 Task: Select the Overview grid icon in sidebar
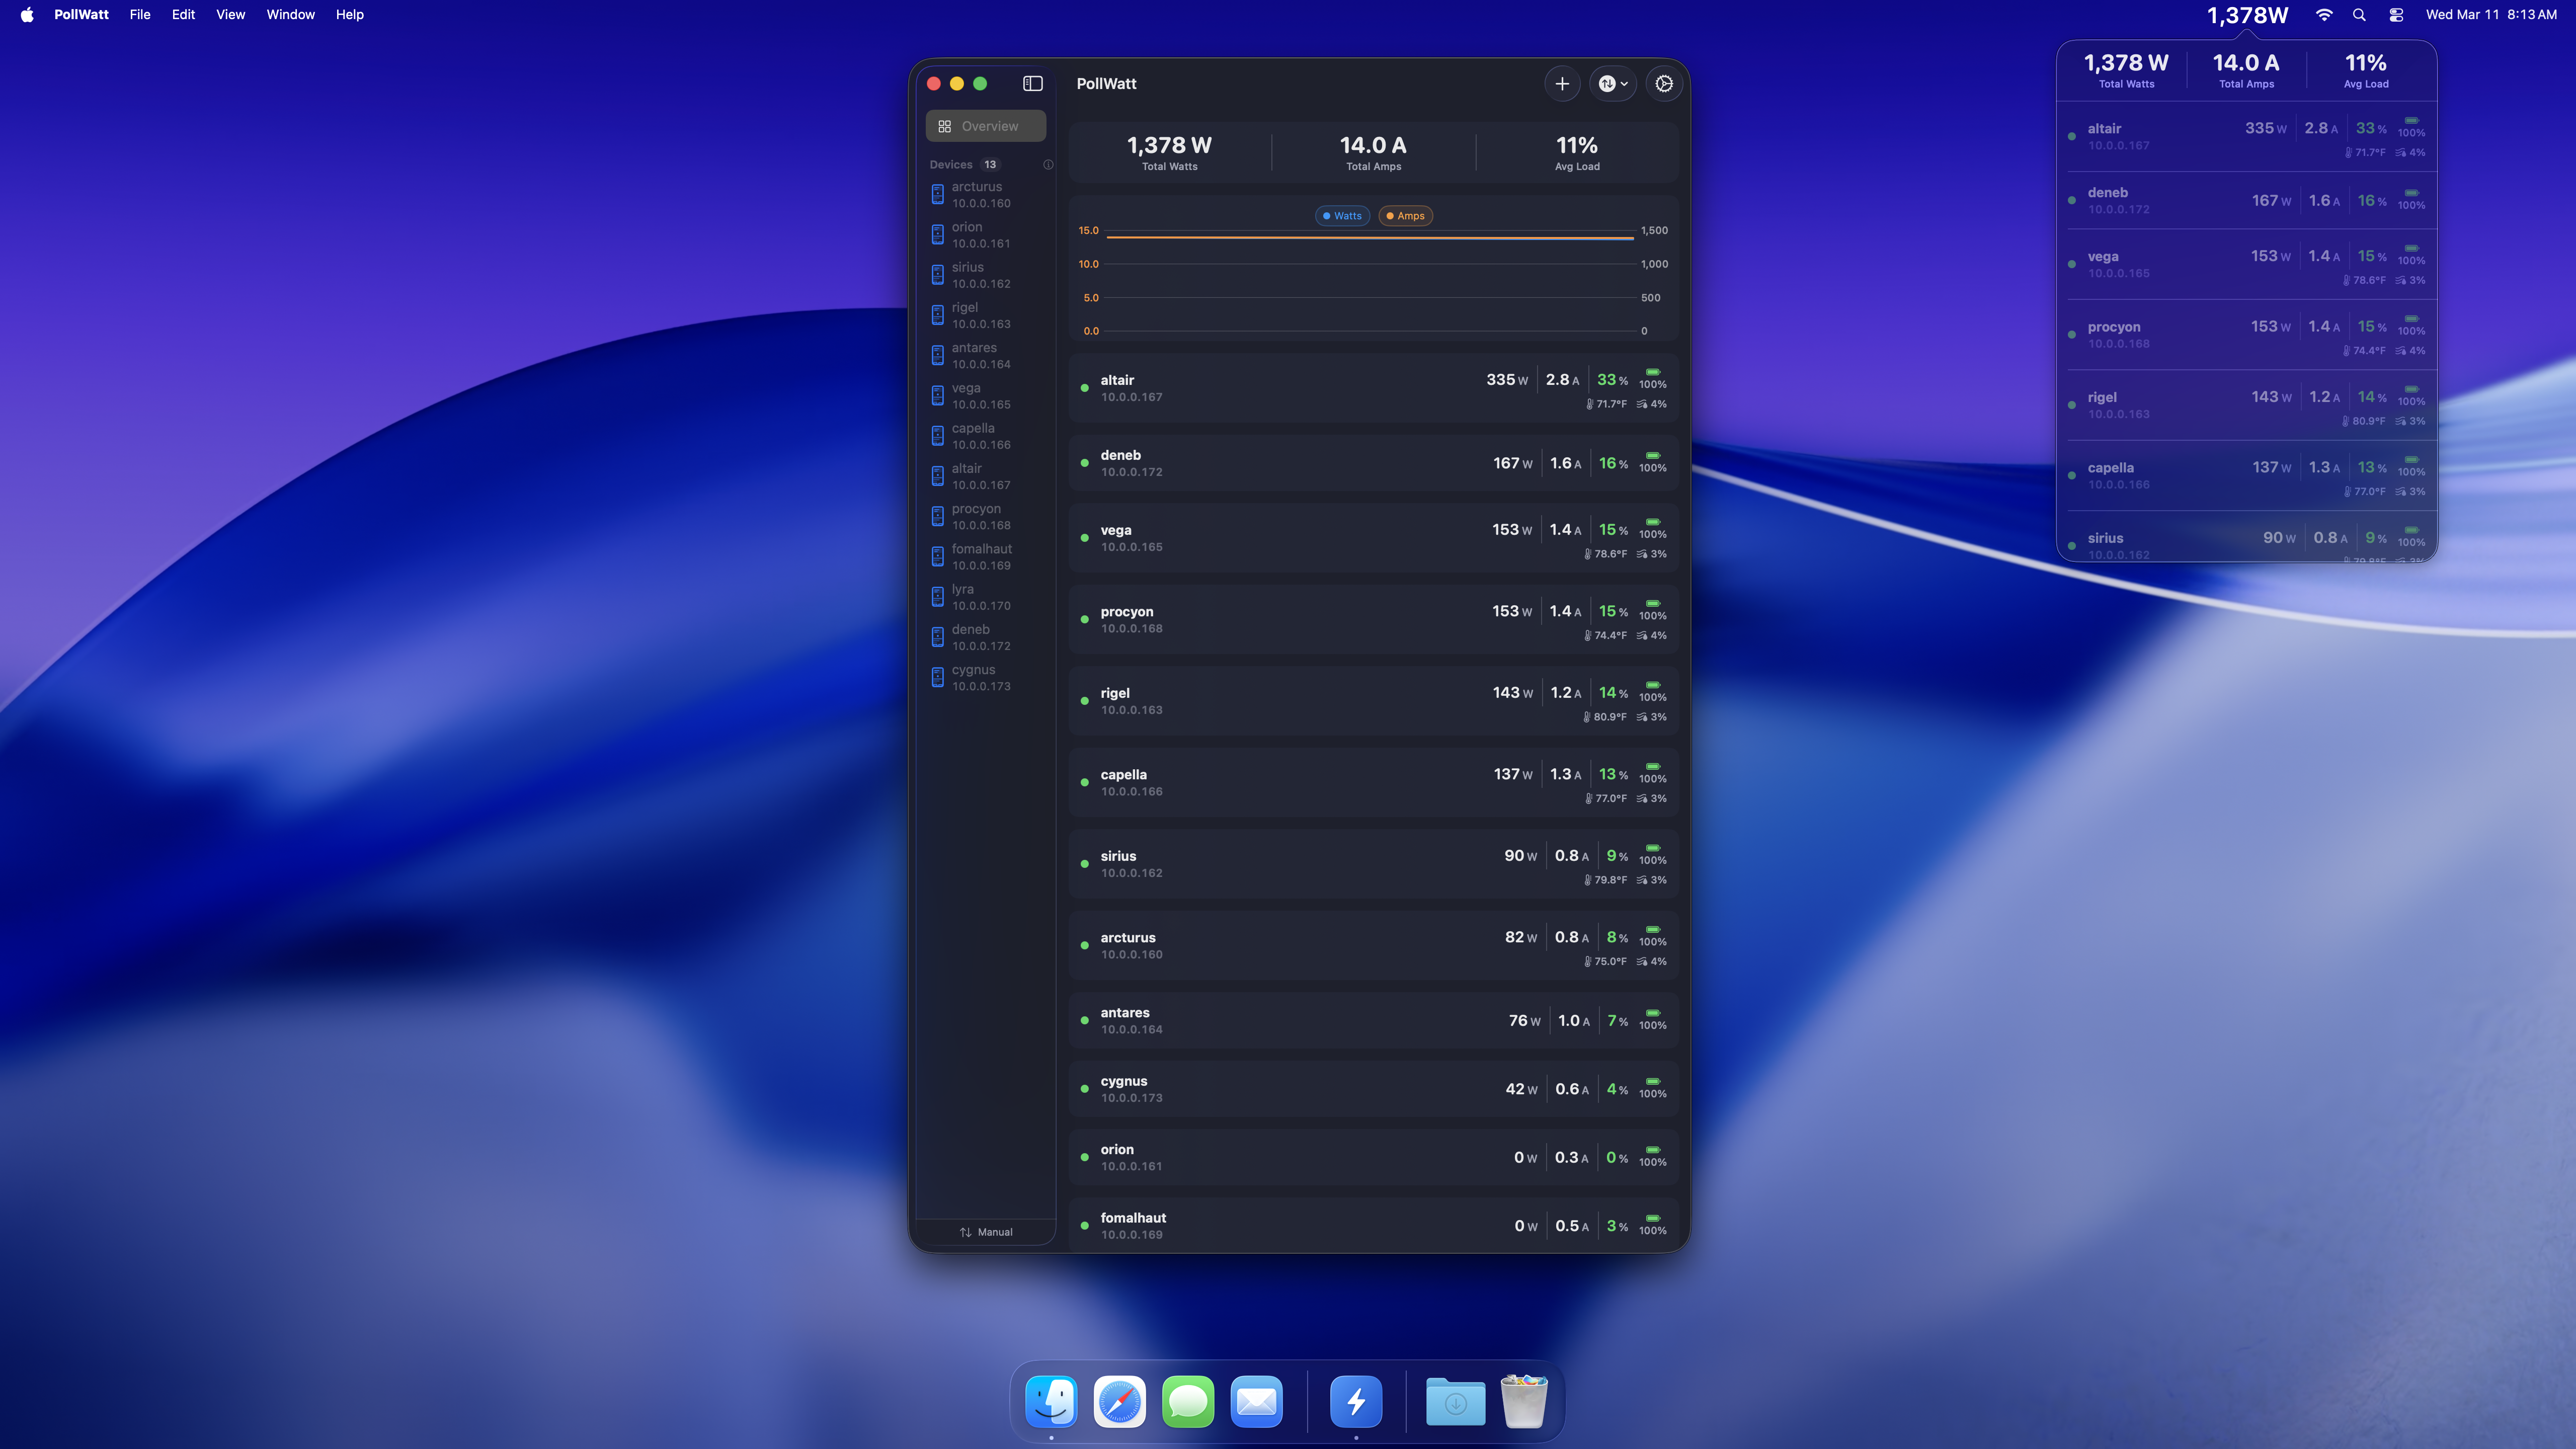944,126
